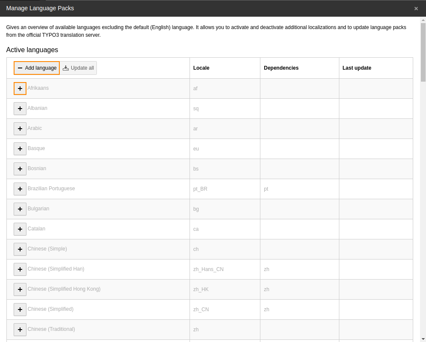This screenshot has width=426, height=342.
Task: Add Chinese (Simplified Hong Kong) language
Action: click(x=20, y=289)
